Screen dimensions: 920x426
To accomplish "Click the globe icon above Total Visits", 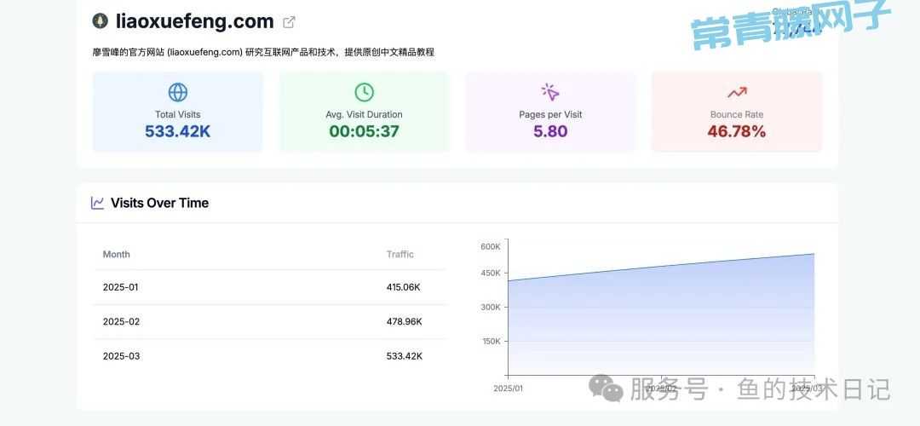I will point(178,92).
